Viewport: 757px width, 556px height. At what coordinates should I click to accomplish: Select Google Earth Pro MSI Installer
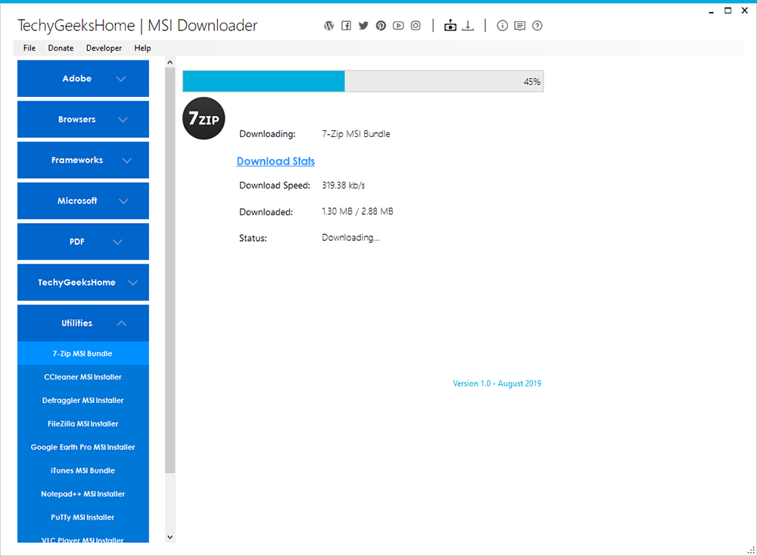point(83,448)
